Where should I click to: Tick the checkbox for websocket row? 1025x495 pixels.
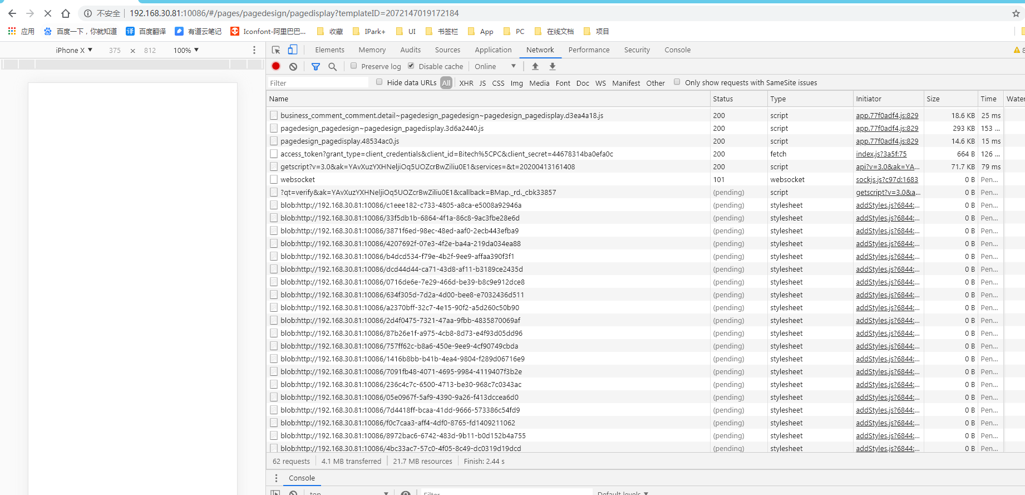pos(274,179)
